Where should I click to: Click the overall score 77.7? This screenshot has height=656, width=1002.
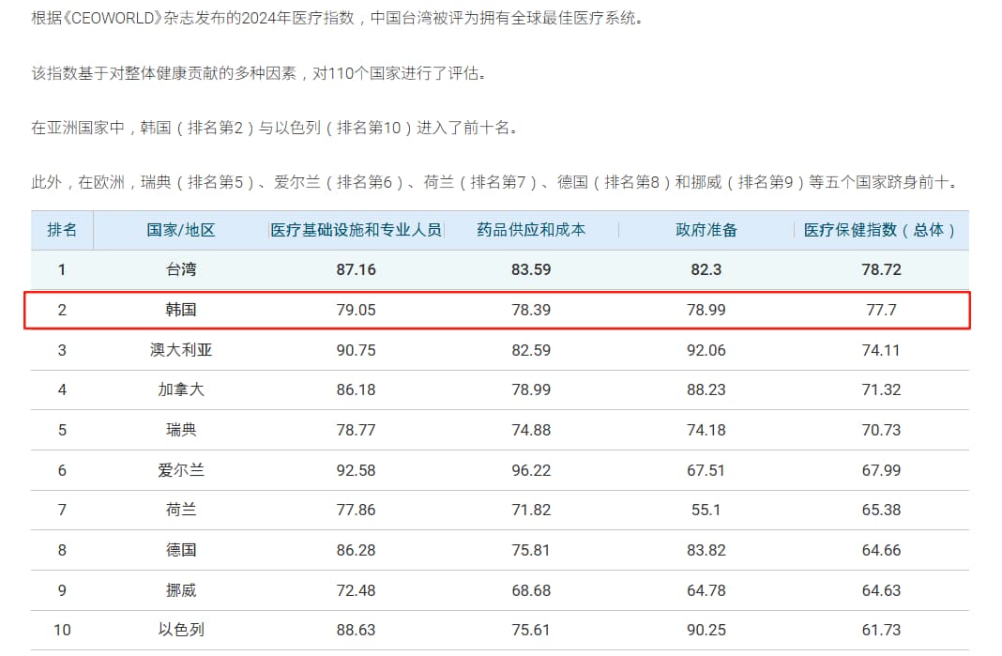click(x=881, y=310)
